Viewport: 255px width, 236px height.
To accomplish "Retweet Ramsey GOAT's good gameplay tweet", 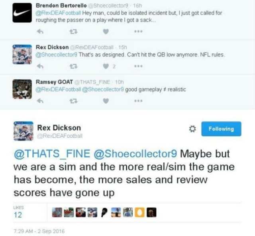I will 73,101.
